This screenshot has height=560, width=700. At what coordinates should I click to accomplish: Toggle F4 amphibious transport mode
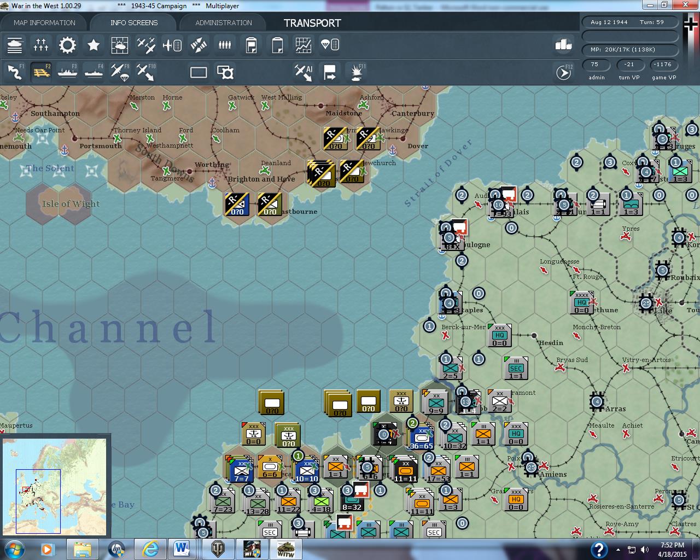pyautogui.click(x=94, y=72)
